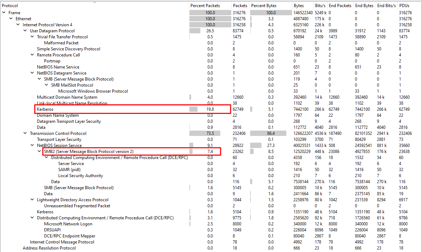
Task: Click the End Bytes column header
Action: [364, 6]
